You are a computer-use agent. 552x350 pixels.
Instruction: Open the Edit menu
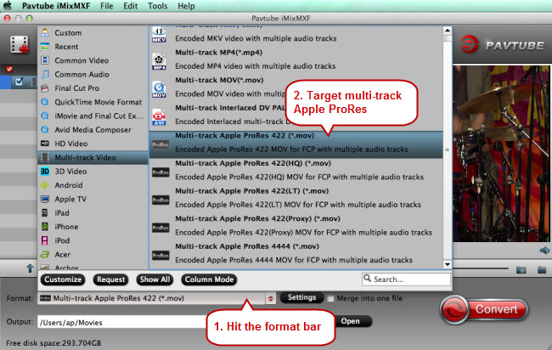click(x=130, y=6)
